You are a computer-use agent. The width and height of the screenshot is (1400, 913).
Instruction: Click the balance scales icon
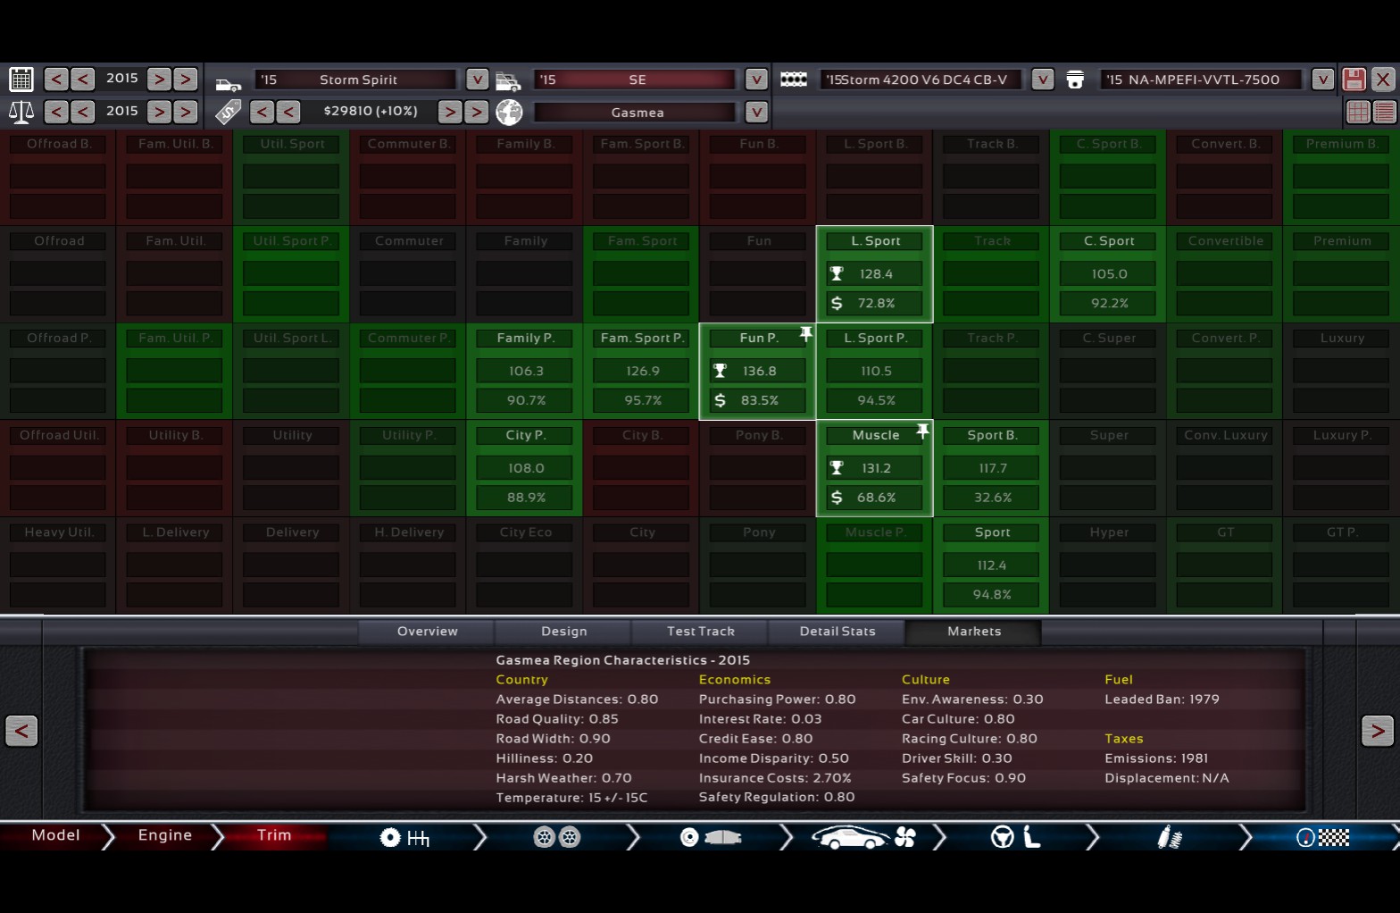(x=21, y=112)
